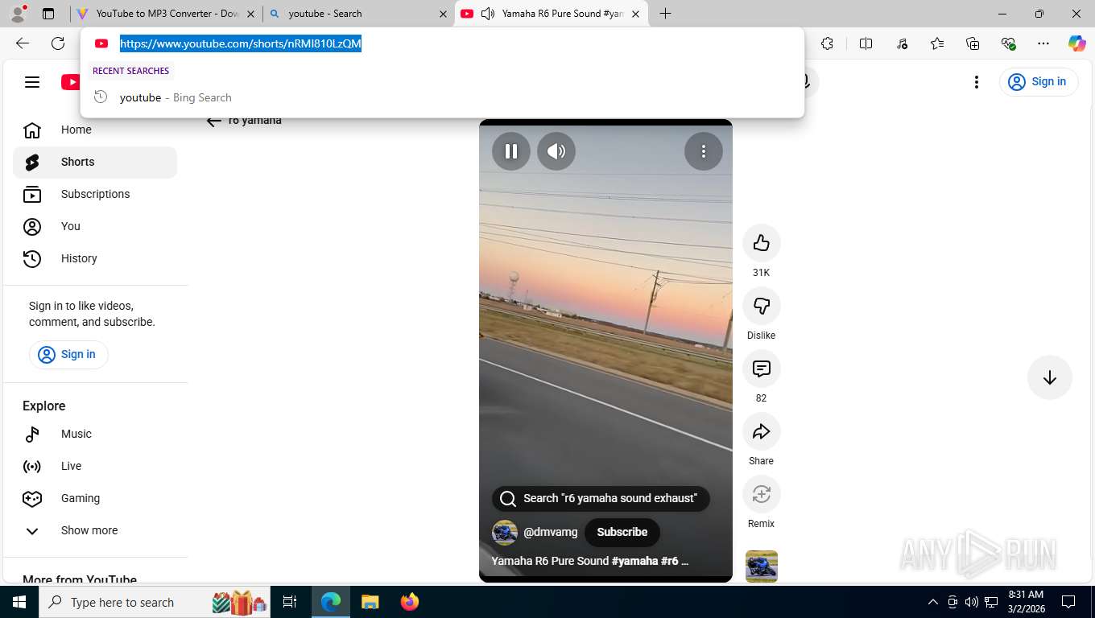Open Live under Explore
This screenshot has width=1095, height=618.
point(95,466)
